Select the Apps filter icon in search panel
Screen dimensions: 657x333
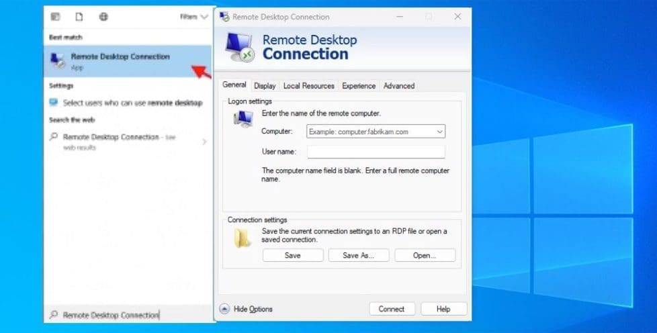[x=55, y=17]
